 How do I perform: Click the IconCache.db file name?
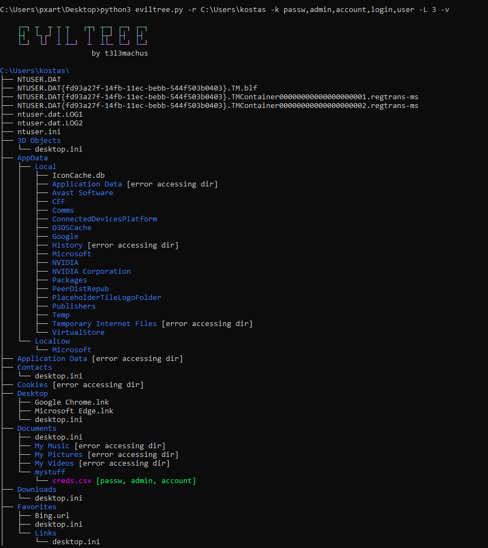[79, 176]
